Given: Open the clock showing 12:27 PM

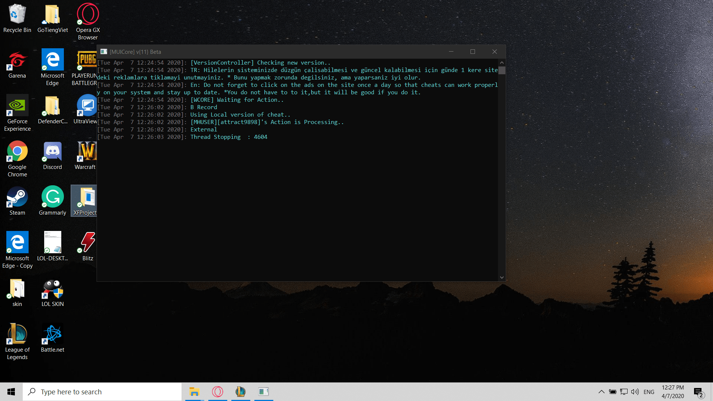Looking at the screenshot, I should point(673,392).
